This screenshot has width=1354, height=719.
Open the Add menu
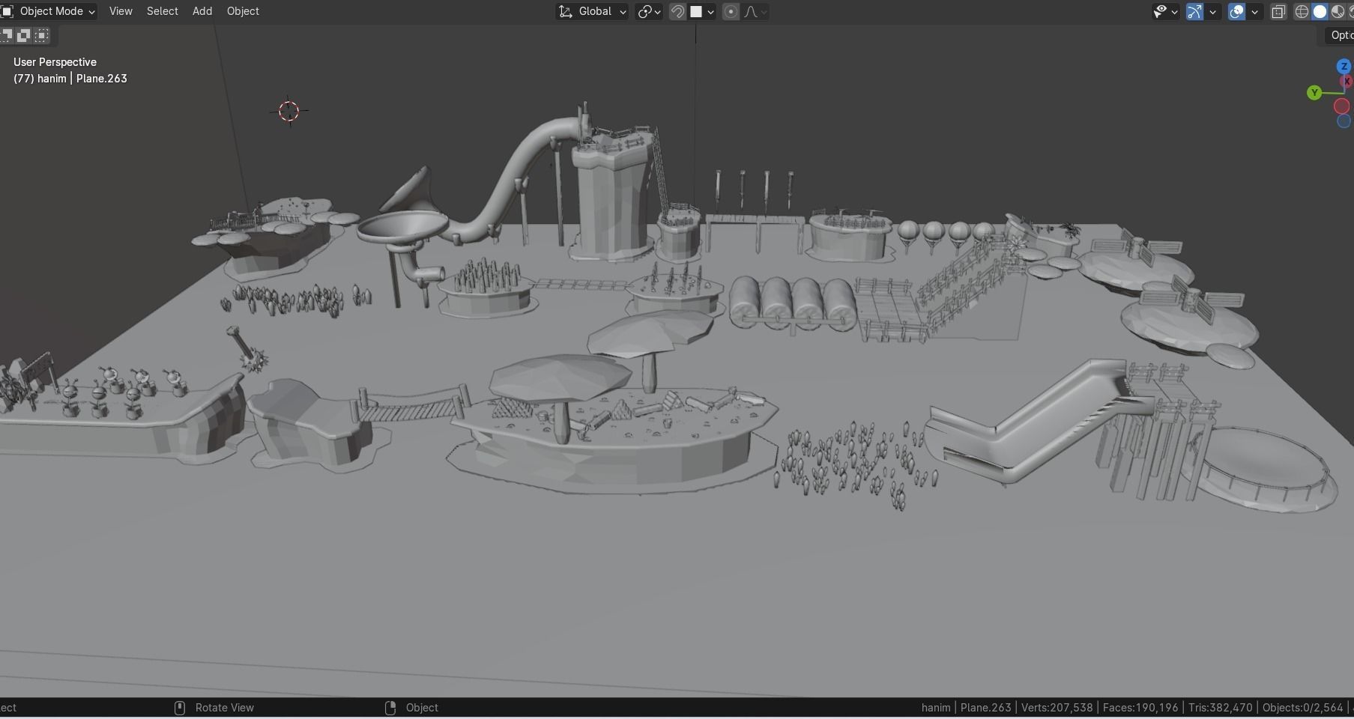(202, 11)
